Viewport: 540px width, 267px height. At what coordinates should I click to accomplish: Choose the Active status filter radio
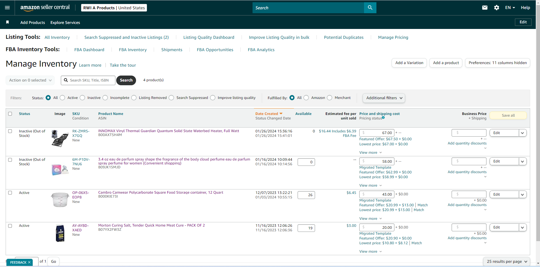click(63, 98)
